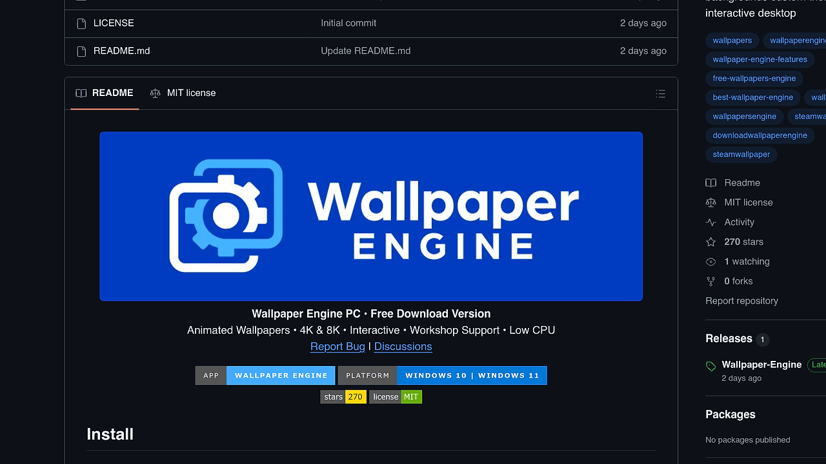Select the wallpaper-engine-features topic tag
826x464 pixels.
pos(760,59)
